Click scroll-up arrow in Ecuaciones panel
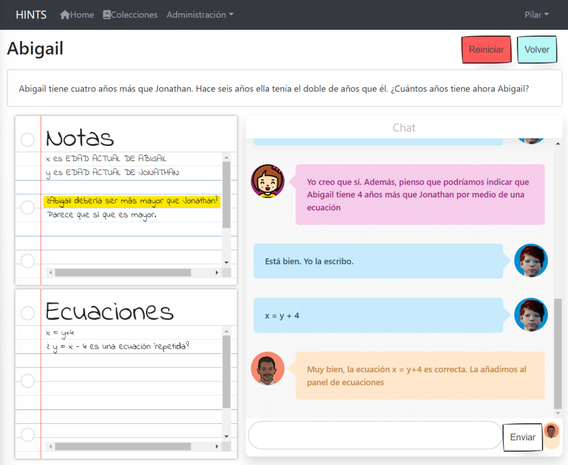Screen dimensions: 568x465 pyautogui.click(x=226, y=331)
